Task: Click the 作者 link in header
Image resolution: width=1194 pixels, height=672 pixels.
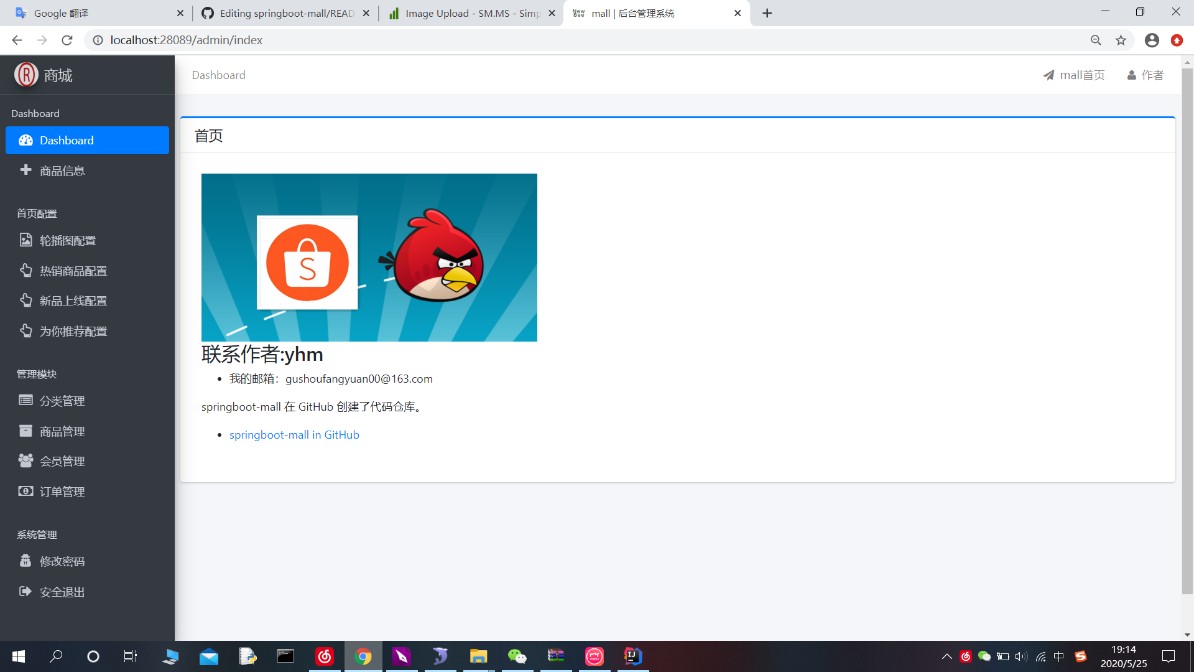Action: (1145, 75)
